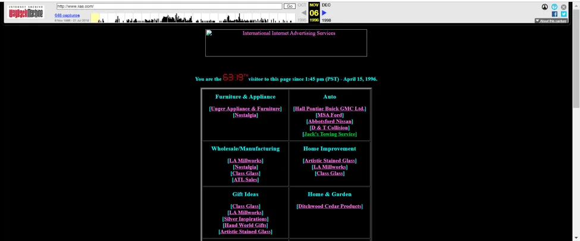Viewport: 580px width, 241px height.
Task: Click the broken International Internet Advertising banner image
Action: (286, 43)
